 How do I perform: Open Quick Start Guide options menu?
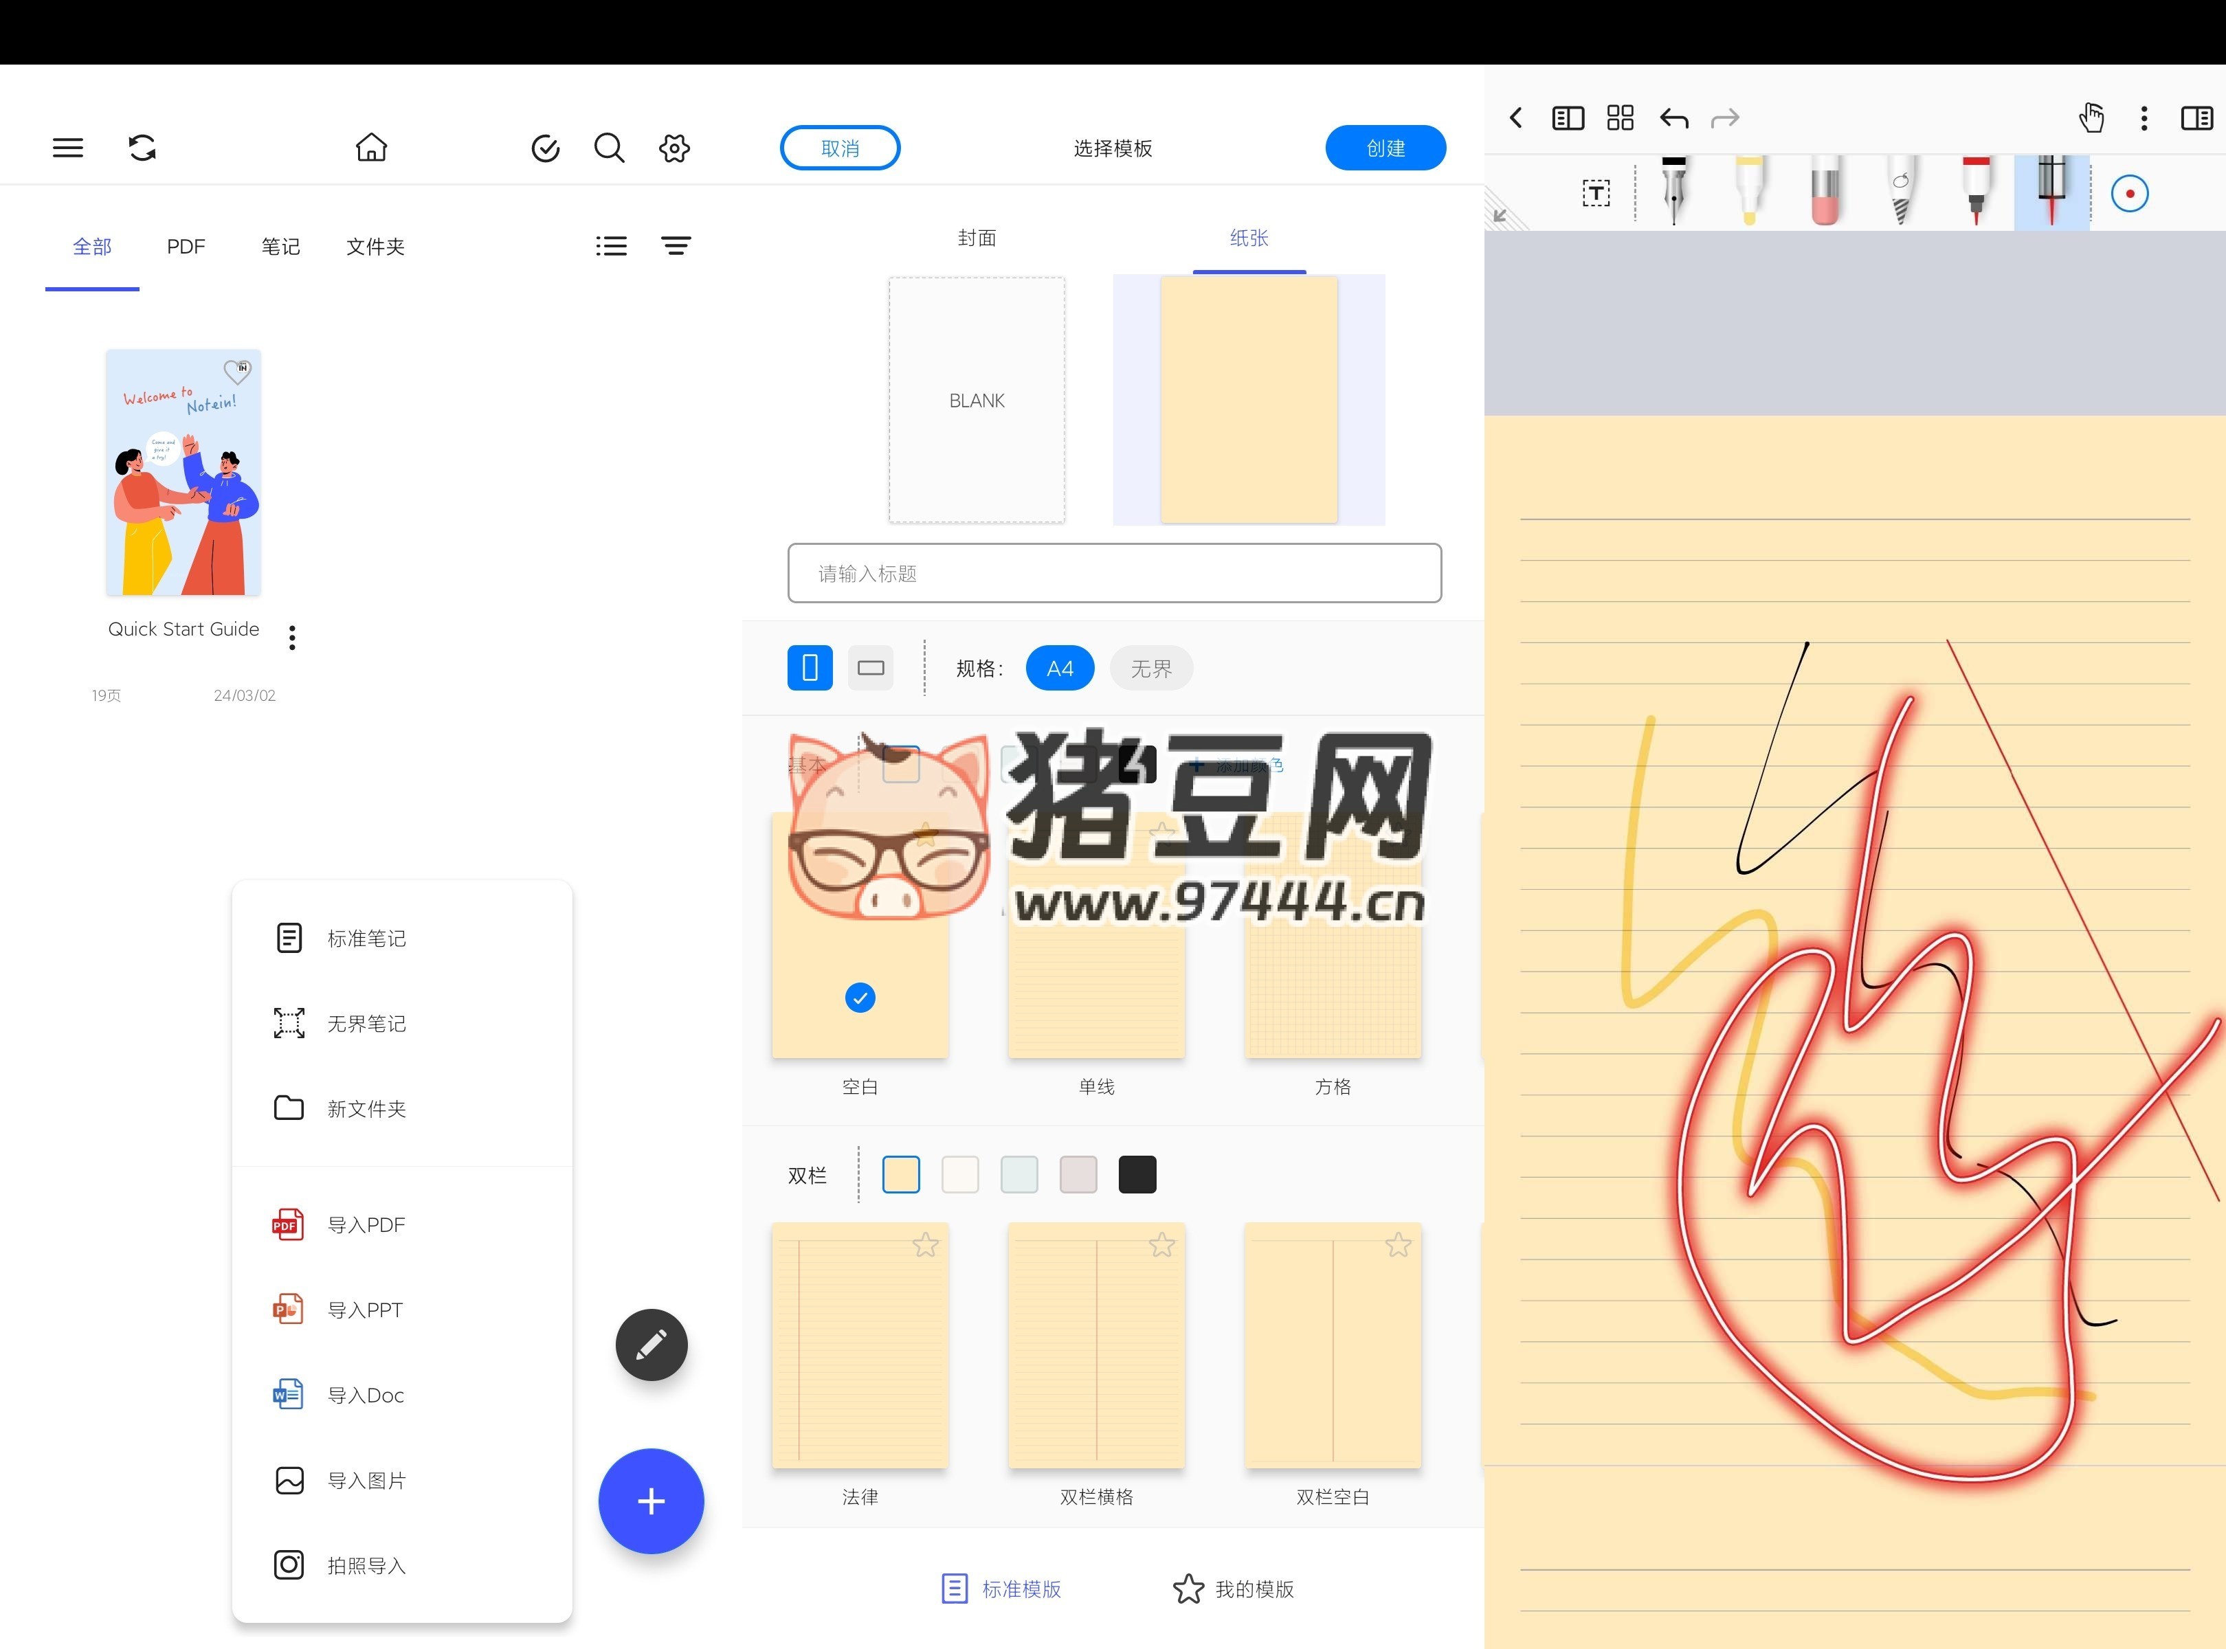pyautogui.click(x=291, y=637)
